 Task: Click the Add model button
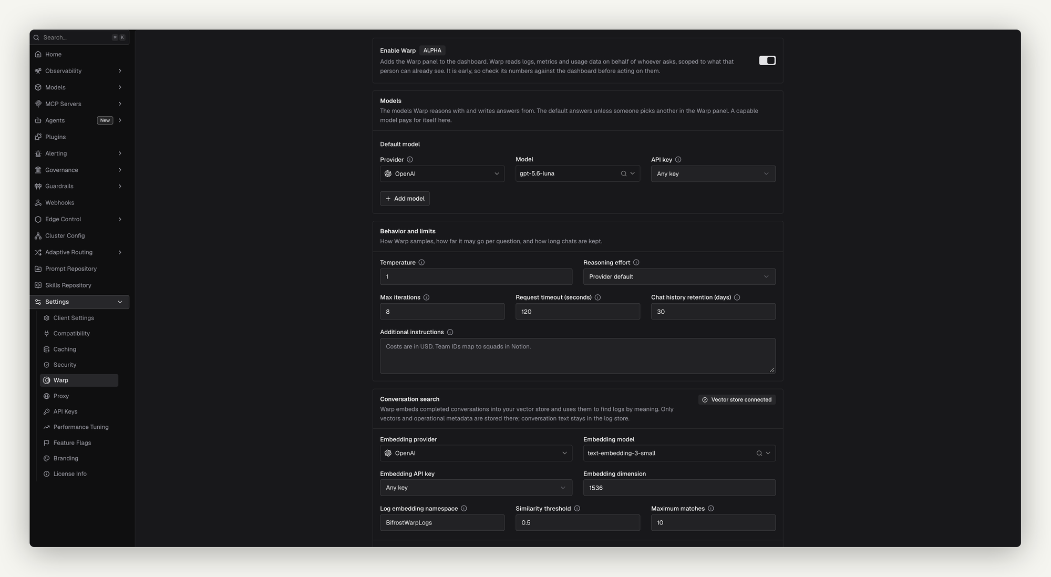tap(405, 199)
